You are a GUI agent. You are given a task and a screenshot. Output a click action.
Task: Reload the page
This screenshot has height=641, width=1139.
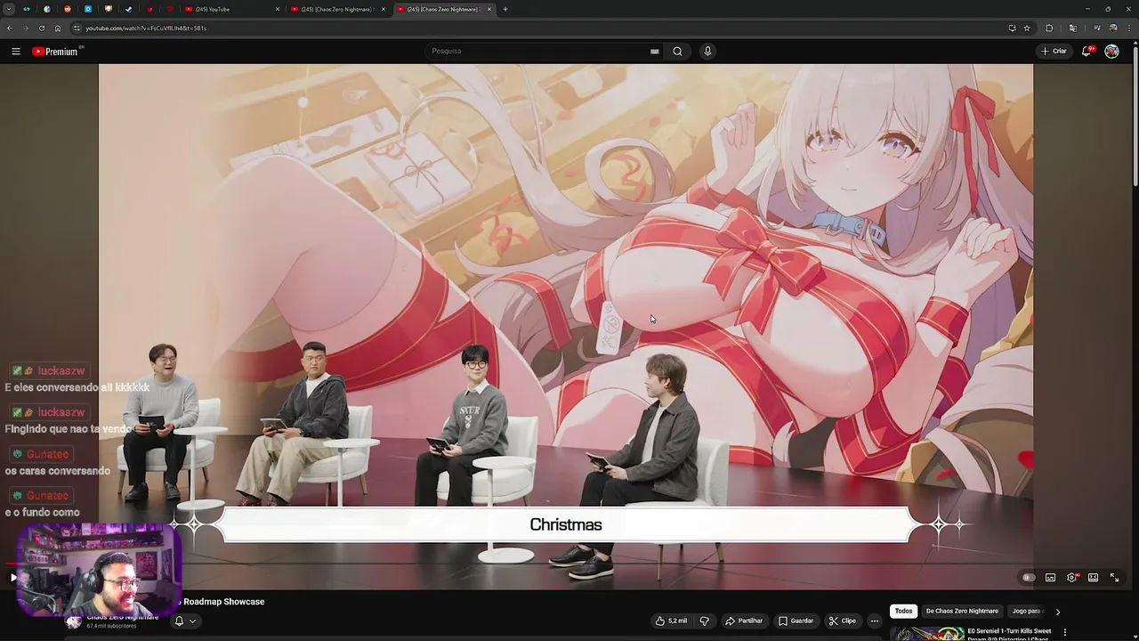pyautogui.click(x=41, y=28)
